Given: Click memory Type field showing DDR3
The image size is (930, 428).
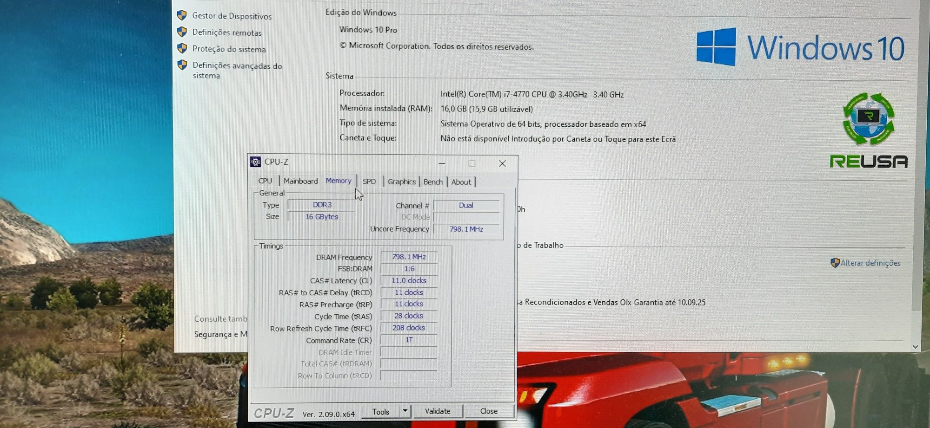Looking at the screenshot, I should (x=322, y=205).
